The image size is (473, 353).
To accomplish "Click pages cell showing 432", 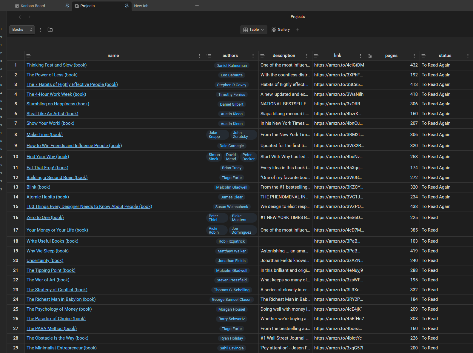I will point(393,65).
